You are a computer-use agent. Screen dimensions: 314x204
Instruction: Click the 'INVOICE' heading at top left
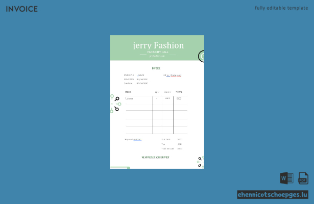click(22, 9)
